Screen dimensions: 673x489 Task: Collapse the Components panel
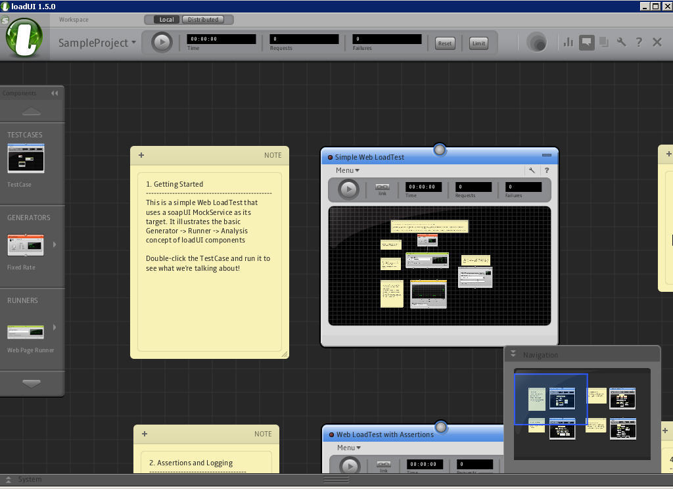[x=55, y=93]
